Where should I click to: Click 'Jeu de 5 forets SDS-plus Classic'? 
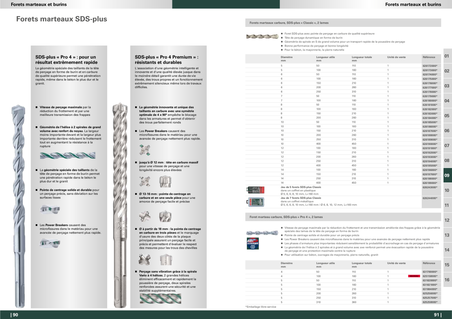coord(301,187)
